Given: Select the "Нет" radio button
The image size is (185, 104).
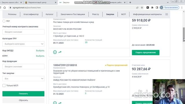Looking at the screenshot, I should click(4, 21).
